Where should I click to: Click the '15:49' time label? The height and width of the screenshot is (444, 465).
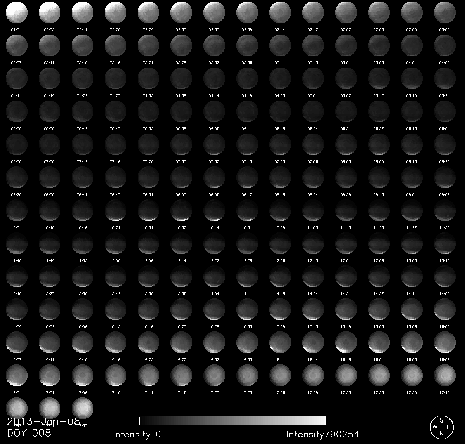346,326
